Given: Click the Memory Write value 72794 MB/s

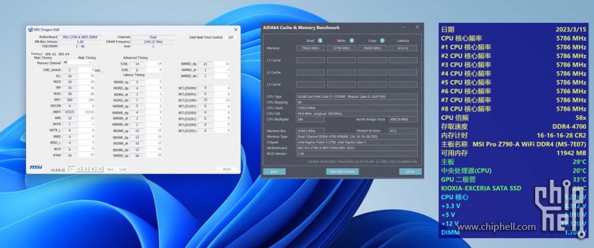Looking at the screenshot, I should tap(341, 48).
